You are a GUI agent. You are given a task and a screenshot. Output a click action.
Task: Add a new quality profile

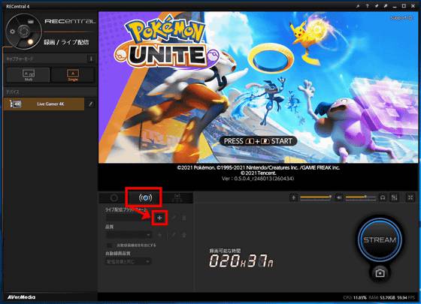pyautogui.click(x=159, y=235)
